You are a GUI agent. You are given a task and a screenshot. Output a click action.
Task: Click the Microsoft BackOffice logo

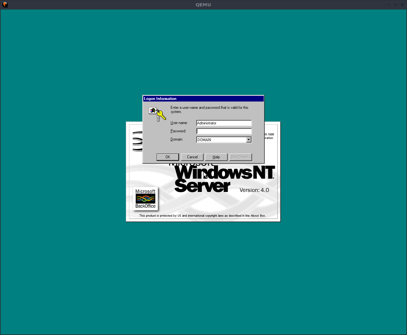(x=145, y=199)
